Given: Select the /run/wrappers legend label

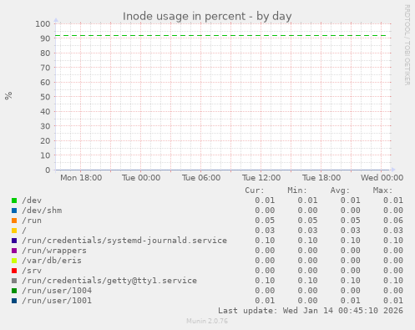Looking at the screenshot, I should tap(54, 251).
